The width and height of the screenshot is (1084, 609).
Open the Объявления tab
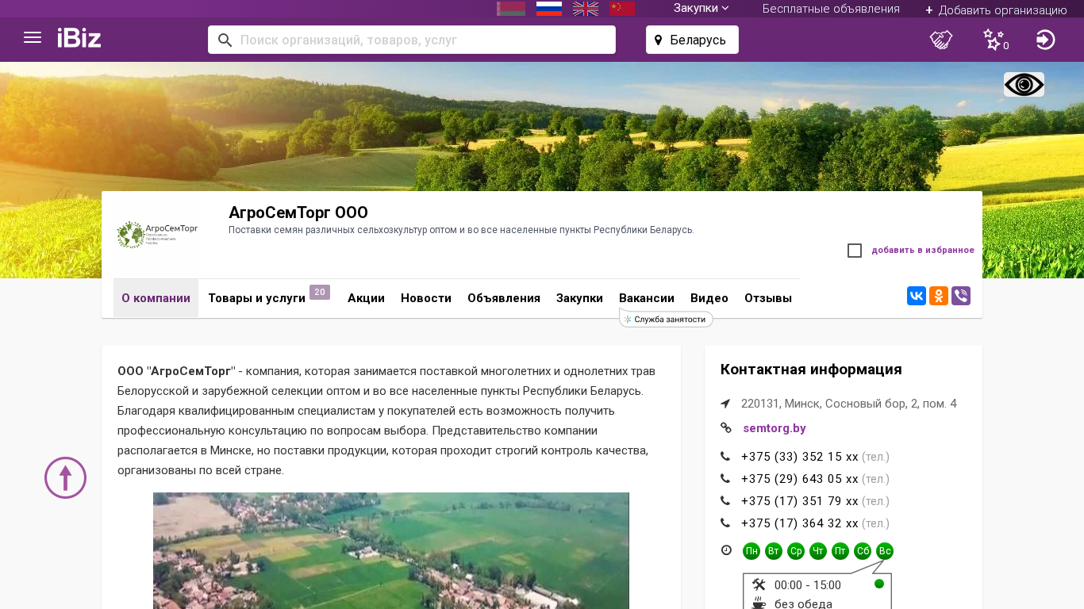click(504, 298)
